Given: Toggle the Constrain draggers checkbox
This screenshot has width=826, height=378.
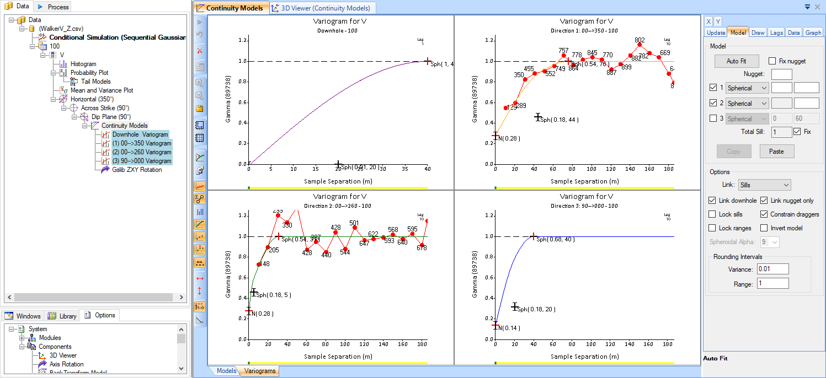Looking at the screenshot, I should [x=764, y=214].
